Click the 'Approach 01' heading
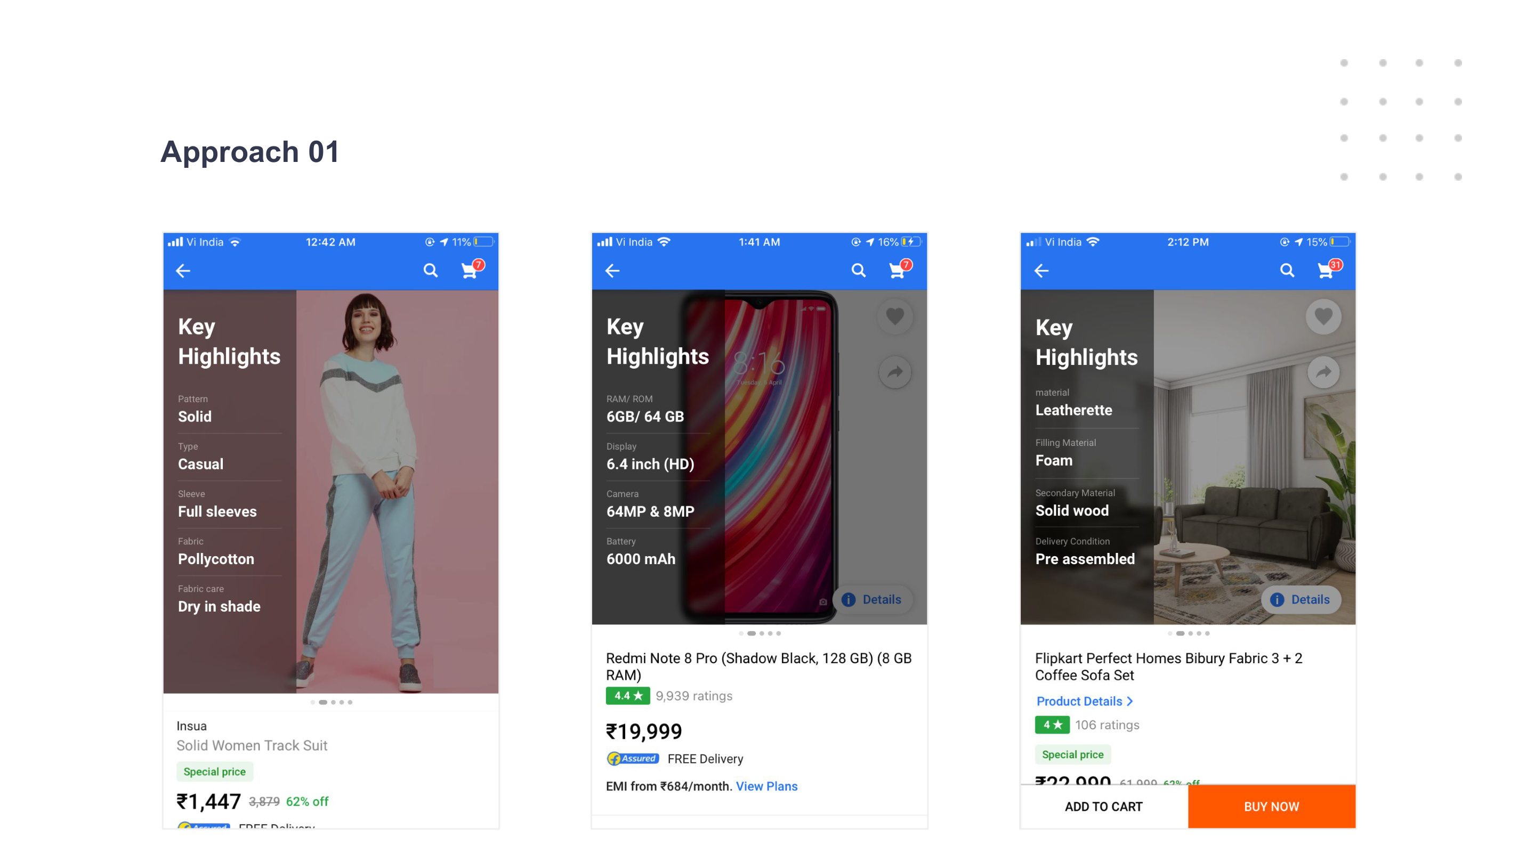 click(249, 151)
